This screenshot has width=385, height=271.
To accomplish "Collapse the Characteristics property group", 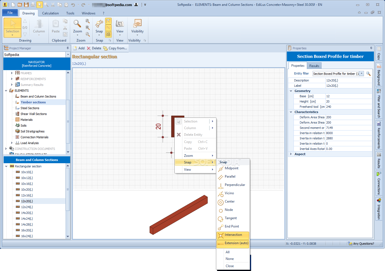I will pyautogui.click(x=291, y=112).
